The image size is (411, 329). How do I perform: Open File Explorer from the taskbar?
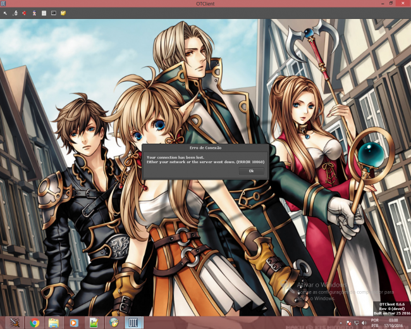[x=54, y=323]
